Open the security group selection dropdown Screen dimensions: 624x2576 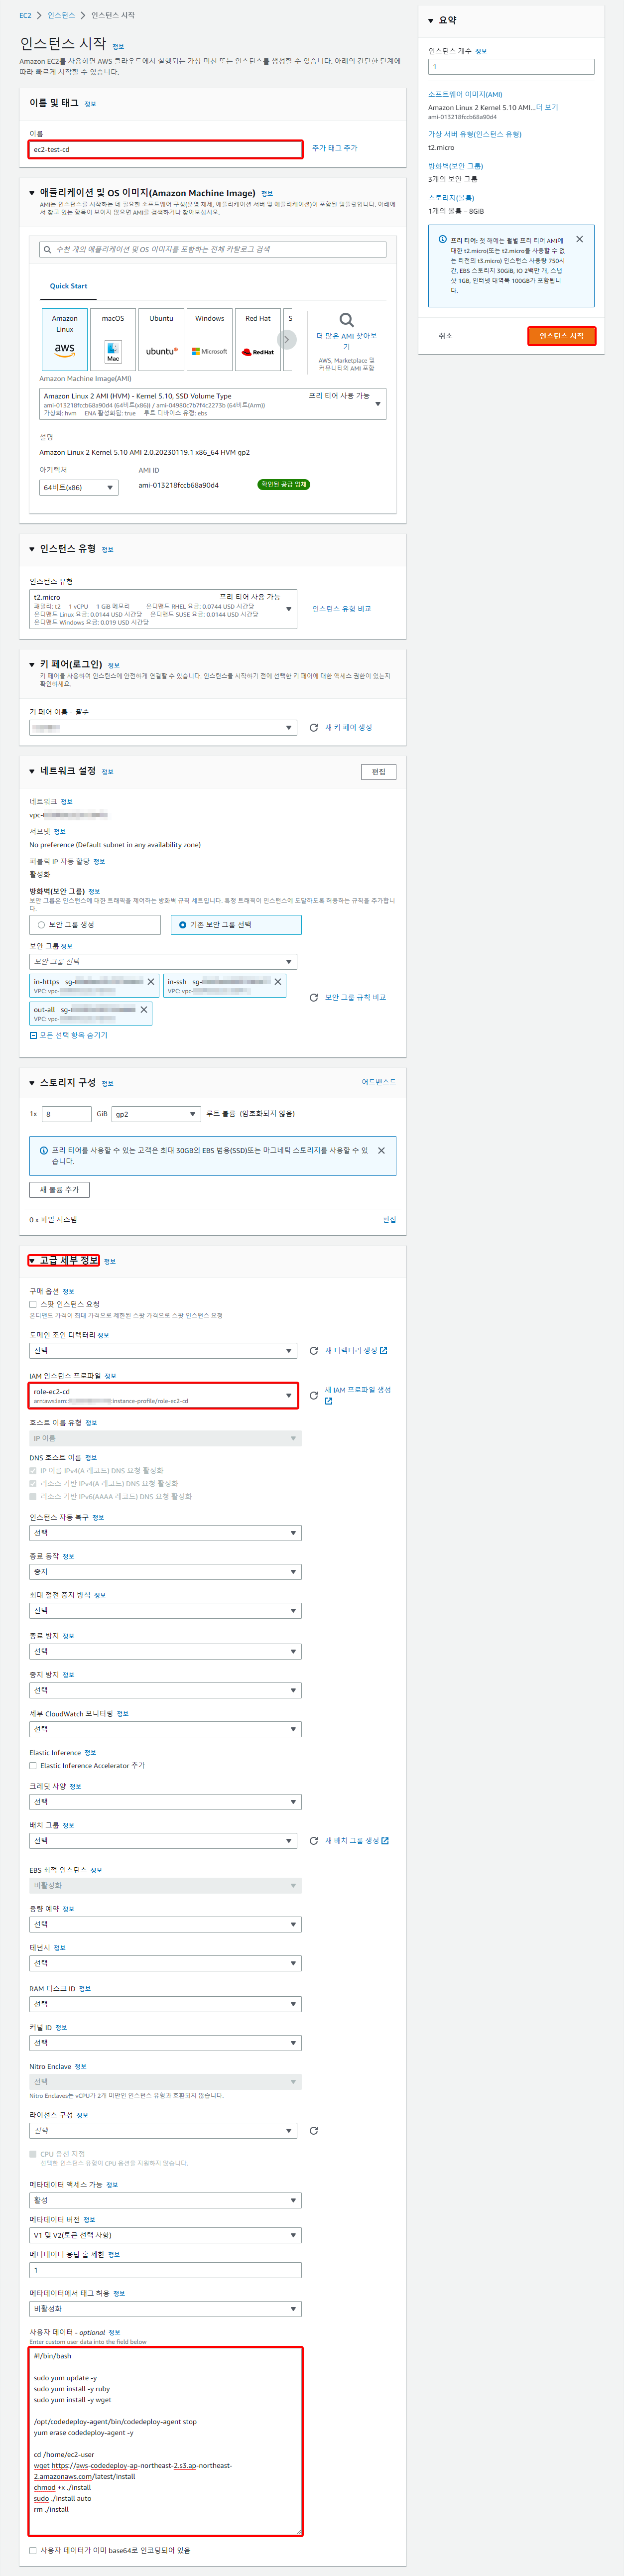[163, 961]
